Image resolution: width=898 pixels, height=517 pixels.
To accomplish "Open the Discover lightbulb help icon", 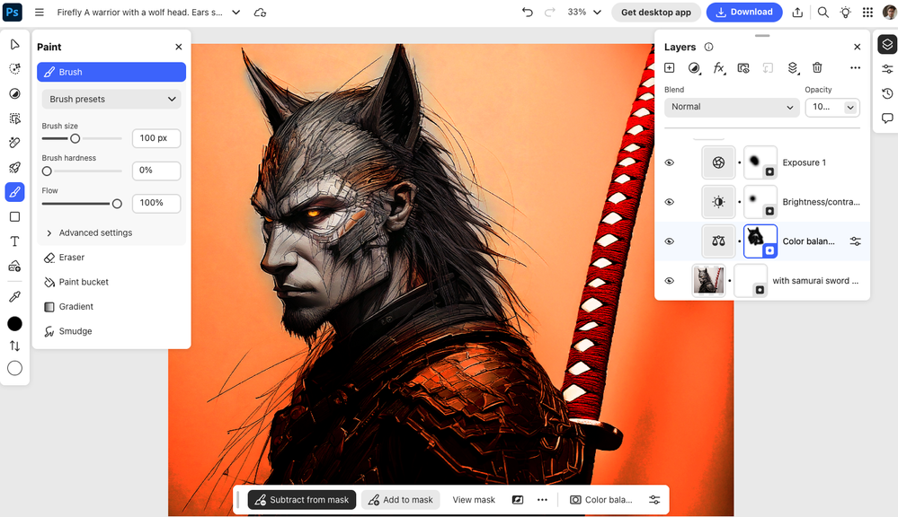I will 845,12.
